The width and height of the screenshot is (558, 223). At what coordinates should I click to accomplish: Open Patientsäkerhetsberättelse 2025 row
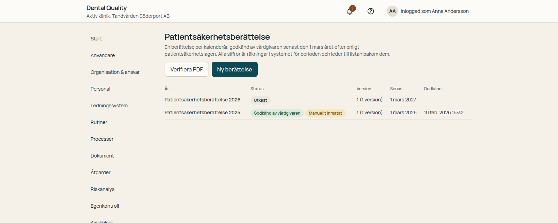(x=318, y=113)
